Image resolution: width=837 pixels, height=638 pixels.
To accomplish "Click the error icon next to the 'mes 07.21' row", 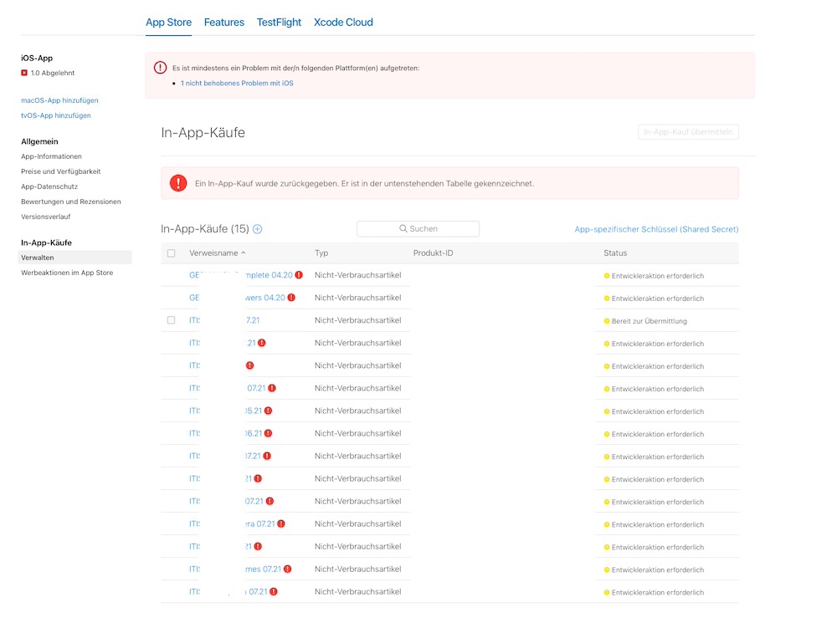I will click(288, 569).
